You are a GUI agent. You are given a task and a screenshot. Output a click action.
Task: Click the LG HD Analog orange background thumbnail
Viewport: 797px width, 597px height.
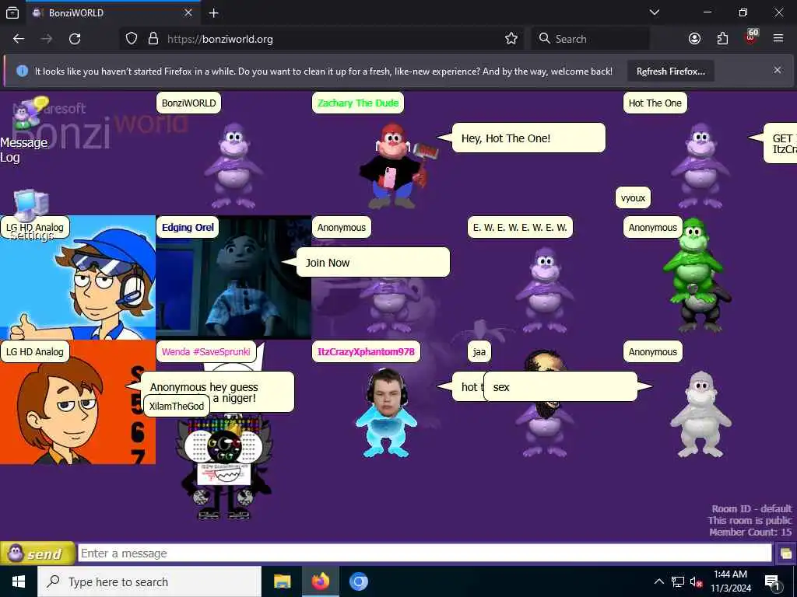click(78, 402)
